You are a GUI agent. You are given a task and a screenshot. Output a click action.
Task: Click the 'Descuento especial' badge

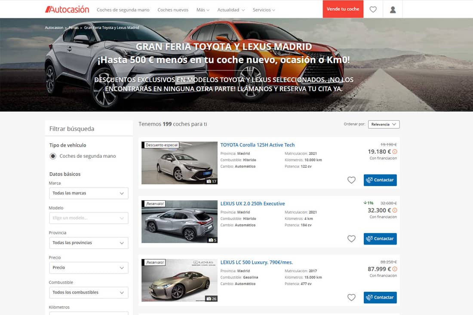pyautogui.click(x=161, y=145)
